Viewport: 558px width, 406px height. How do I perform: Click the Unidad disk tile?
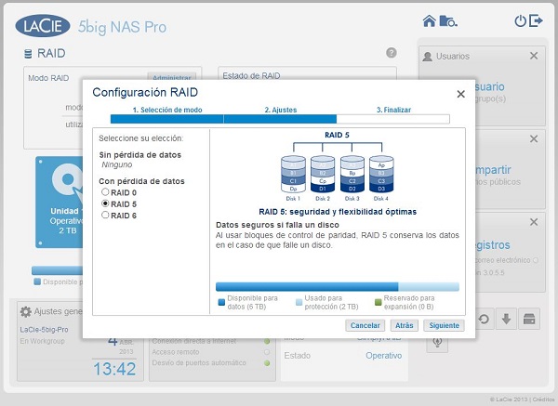tap(60, 202)
